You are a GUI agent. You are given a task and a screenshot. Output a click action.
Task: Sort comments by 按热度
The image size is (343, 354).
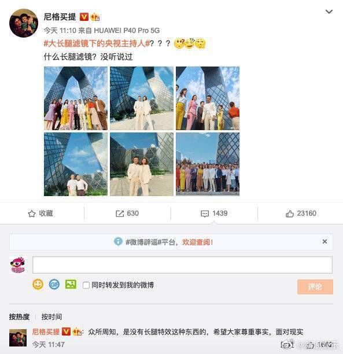[20, 317]
